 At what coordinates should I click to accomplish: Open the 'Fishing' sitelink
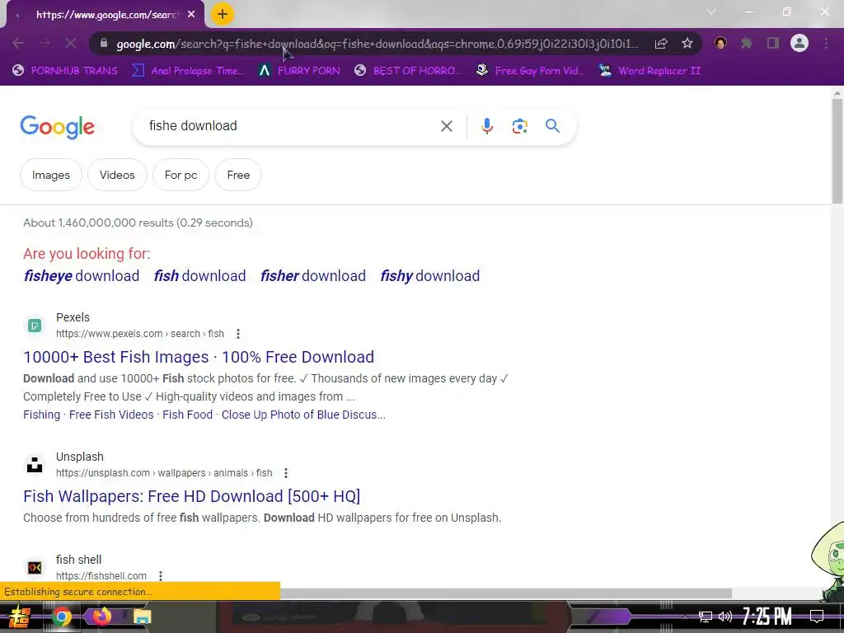(x=41, y=415)
